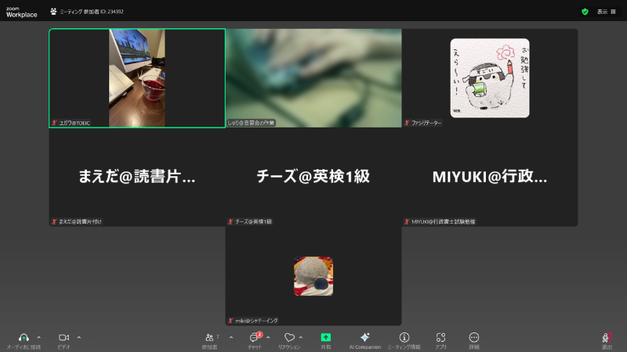Click muted mic icon on チーズ@英検1級 tile
Image resolution: width=627 pixels, height=352 pixels.
click(x=230, y=221)
